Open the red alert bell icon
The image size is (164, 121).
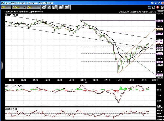click(x=158, y=7)
